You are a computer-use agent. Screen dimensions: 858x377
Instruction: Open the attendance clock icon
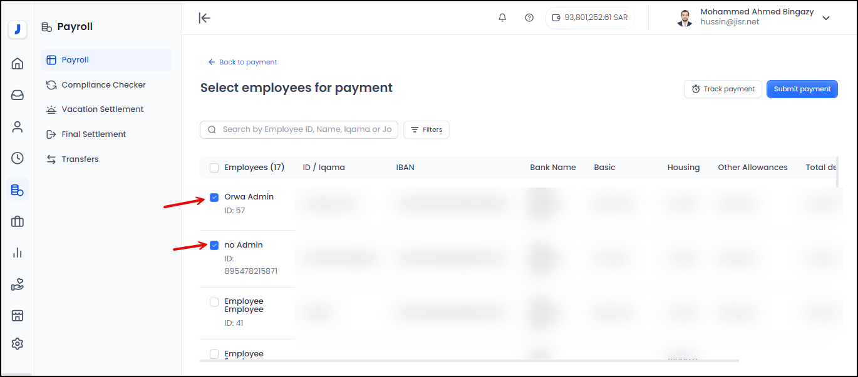pos(18,158)
